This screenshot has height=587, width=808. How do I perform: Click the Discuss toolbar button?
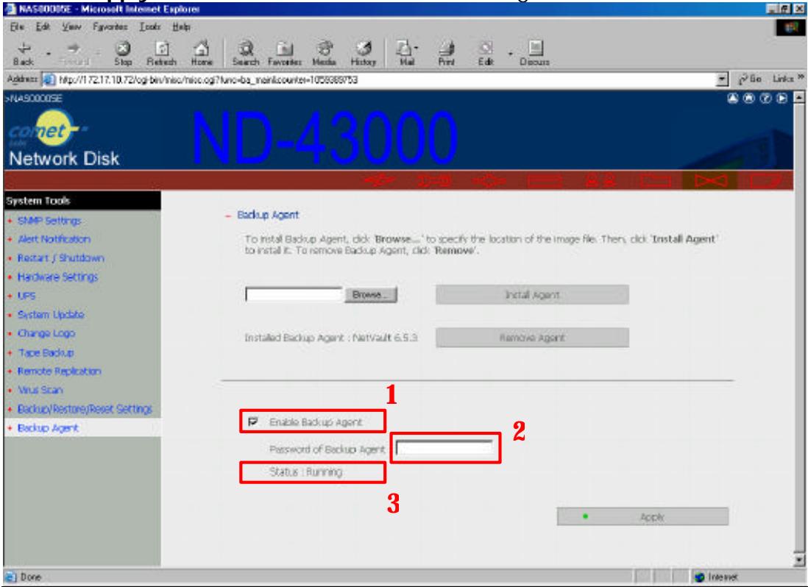pos(535,54)
